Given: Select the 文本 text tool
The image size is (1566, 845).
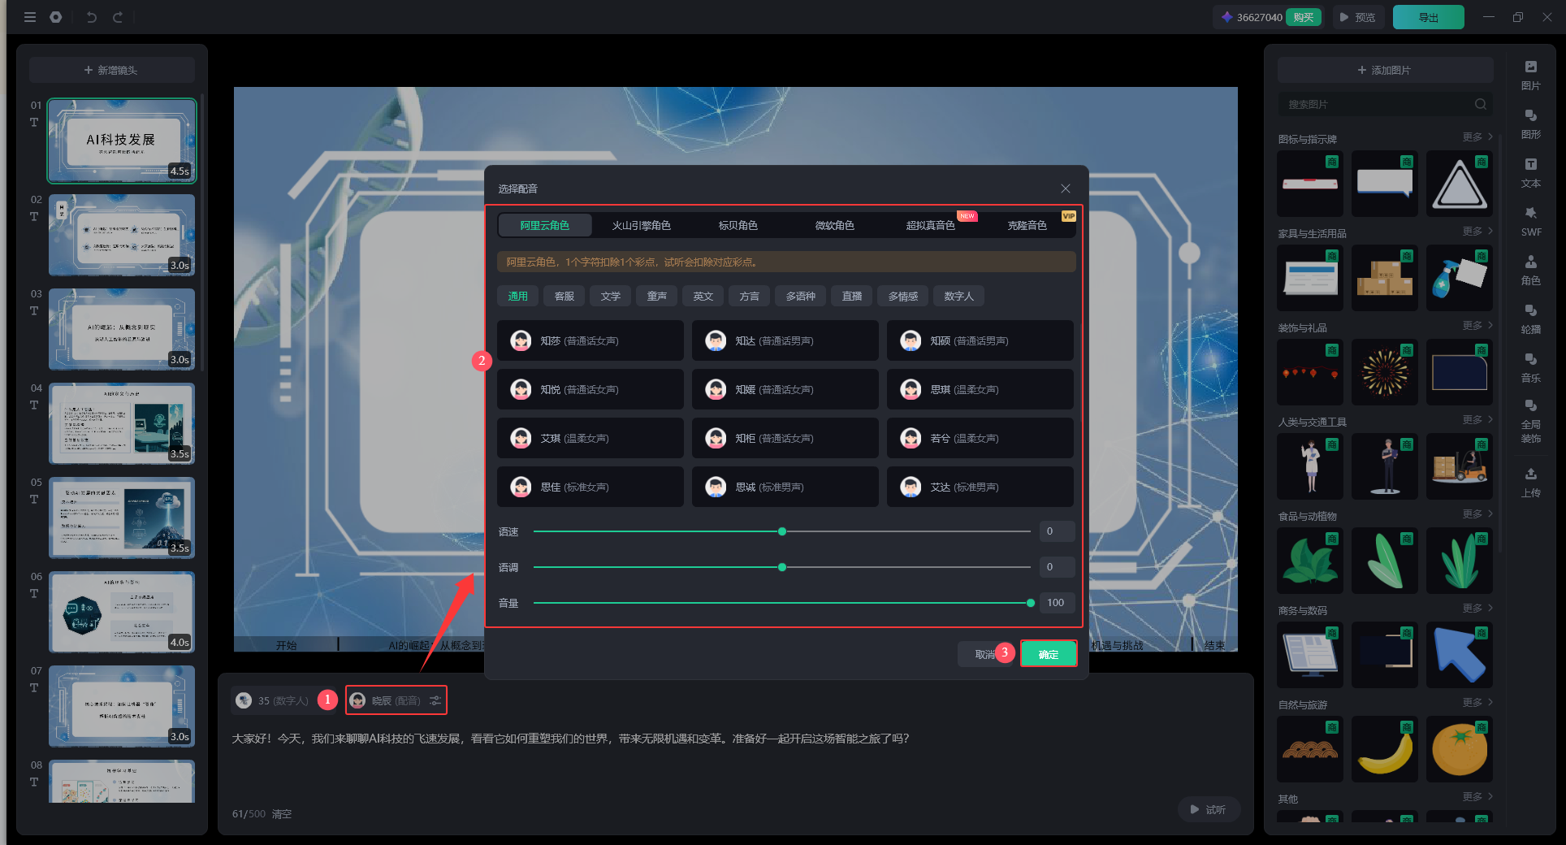Looking at the screenshot, I should pos(1530,171).
